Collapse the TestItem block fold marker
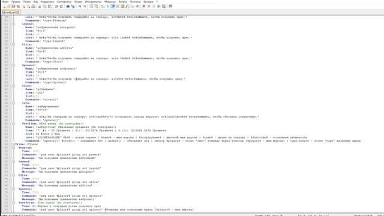The width and height of the screenshot is (384, 216). (13, 124)
